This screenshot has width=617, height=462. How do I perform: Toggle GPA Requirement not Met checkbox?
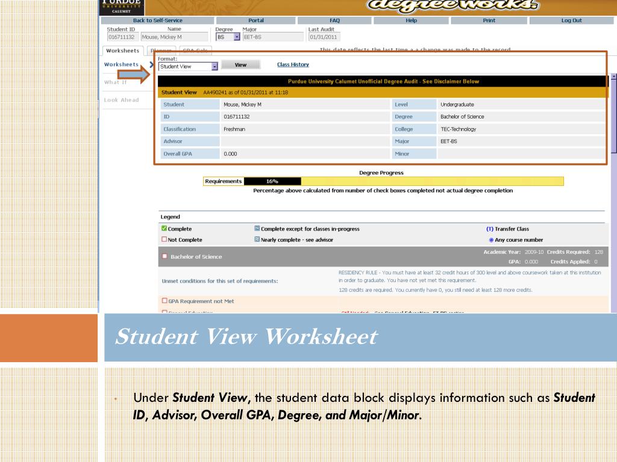[x=164, y=301]
